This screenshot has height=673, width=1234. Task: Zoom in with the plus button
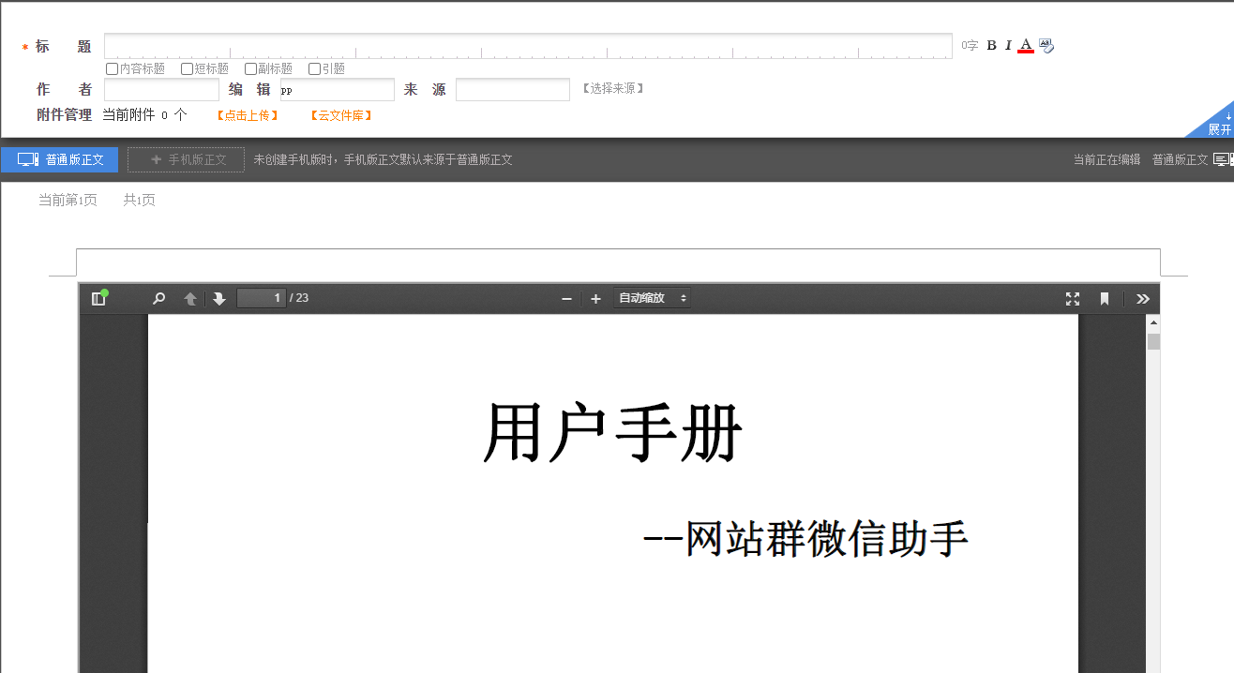click(595, 298)
